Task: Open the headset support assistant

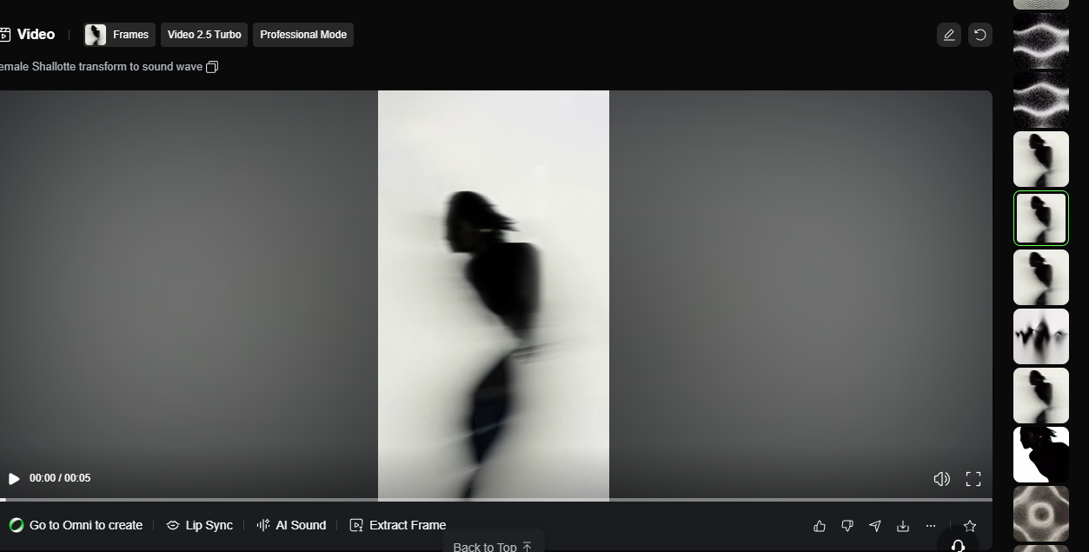Action: pyautogui.click(x=957, y=546)
